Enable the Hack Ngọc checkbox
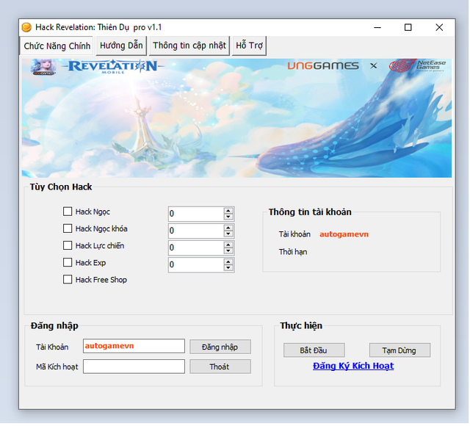Image resolution: width=470 pixels, height=426 pixels. point(68,212)
